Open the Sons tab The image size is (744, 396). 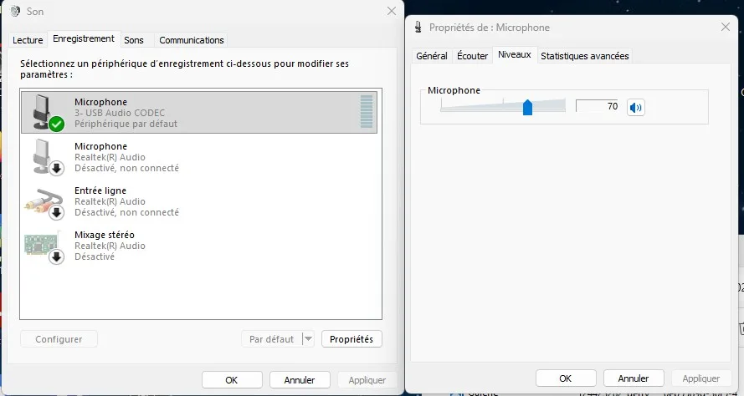pyautogui.click(x=134, y=40)
